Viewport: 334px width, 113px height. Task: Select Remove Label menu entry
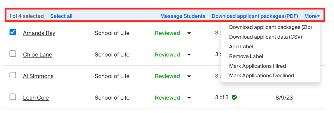click(246, 56)
